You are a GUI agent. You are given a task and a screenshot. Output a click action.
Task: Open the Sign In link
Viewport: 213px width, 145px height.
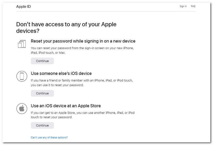pos(183,6)
